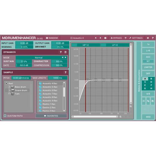Screen dimensions: 156x156
Task: Select sample Electro 1.flac
Action: click(x=50, y=104)
